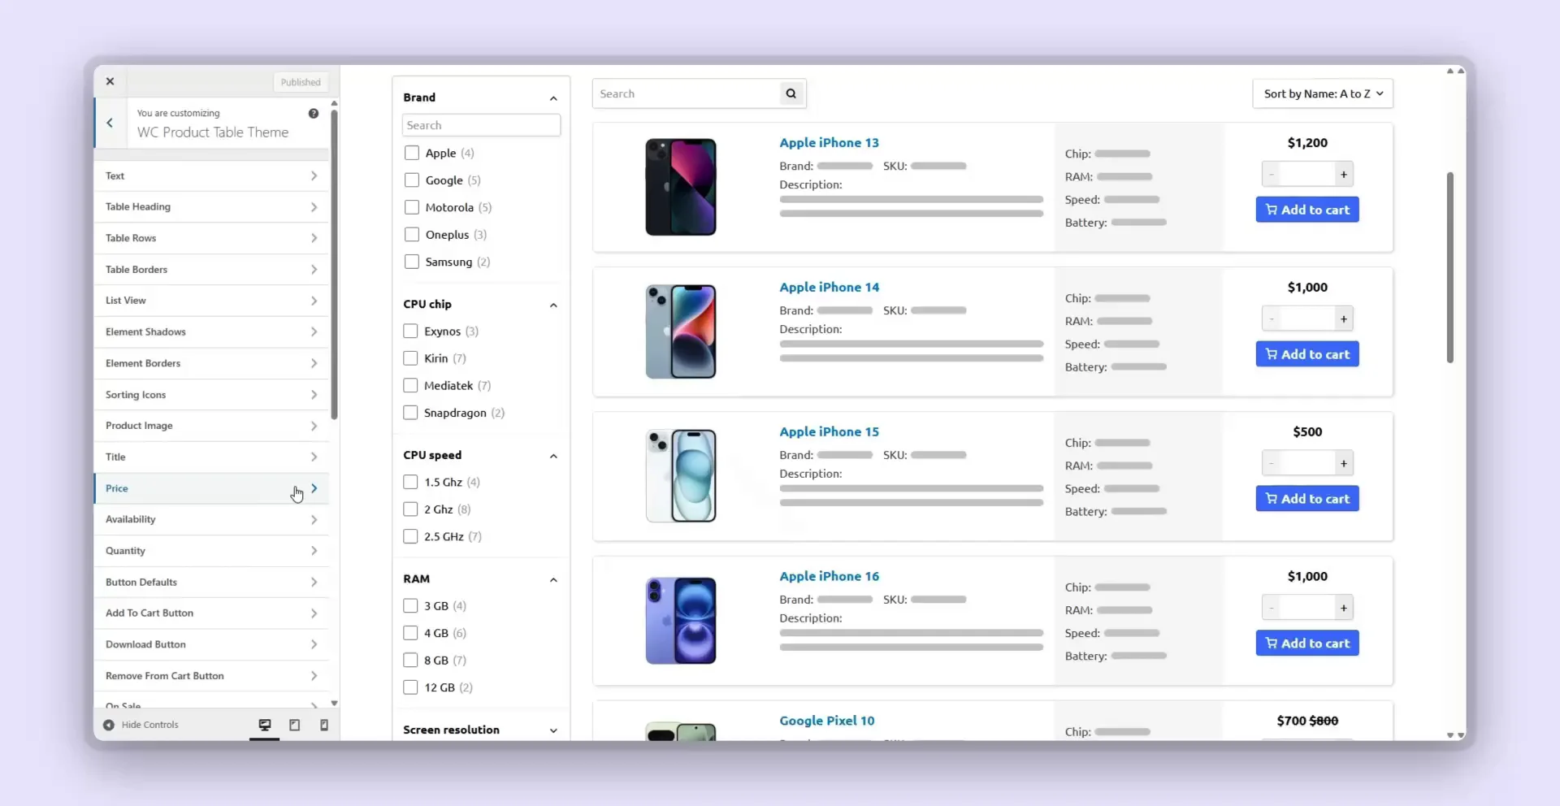Tick the Oneplus brand checkbox
This screenshot has width=1560, height=806.
412,235
